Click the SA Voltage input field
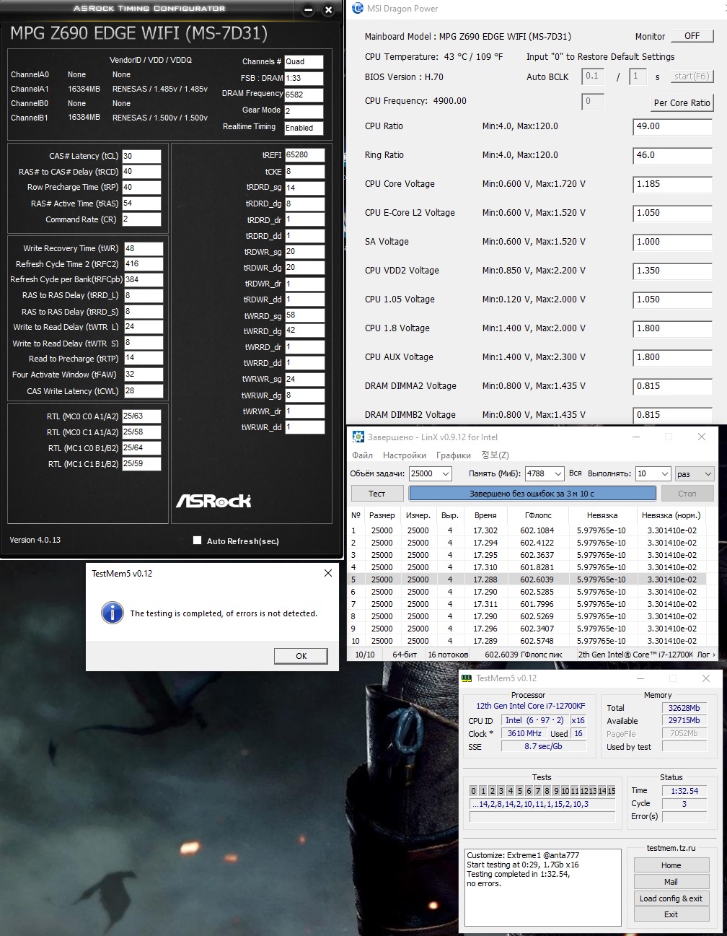Viewport: 727px width, 936px height. (x=672, y=242)
